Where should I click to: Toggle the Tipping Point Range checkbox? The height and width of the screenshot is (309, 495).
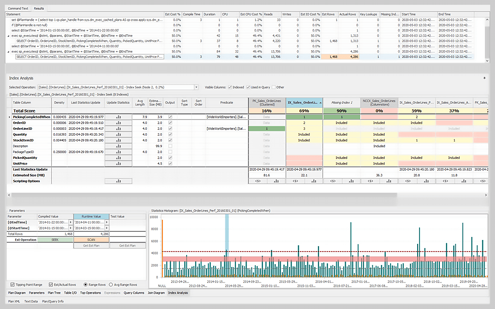click(12, 284)
